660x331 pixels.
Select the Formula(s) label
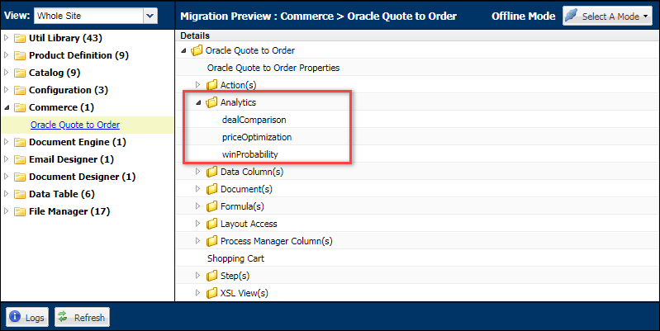click(243, 206)
